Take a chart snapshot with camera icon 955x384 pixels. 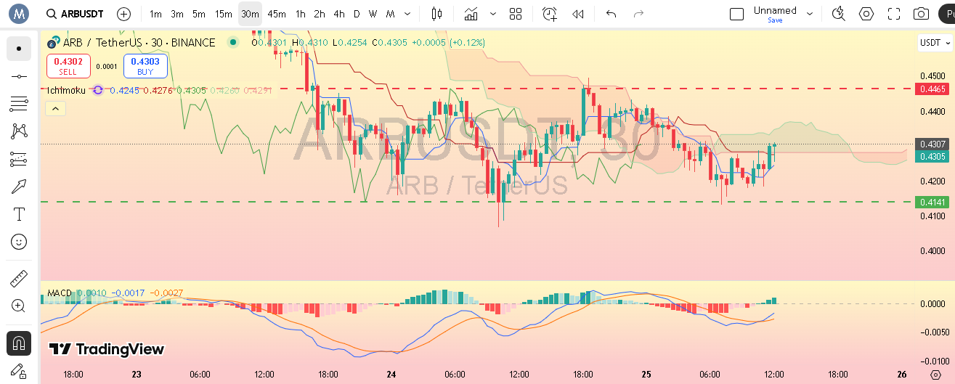[x=922, y=14]
